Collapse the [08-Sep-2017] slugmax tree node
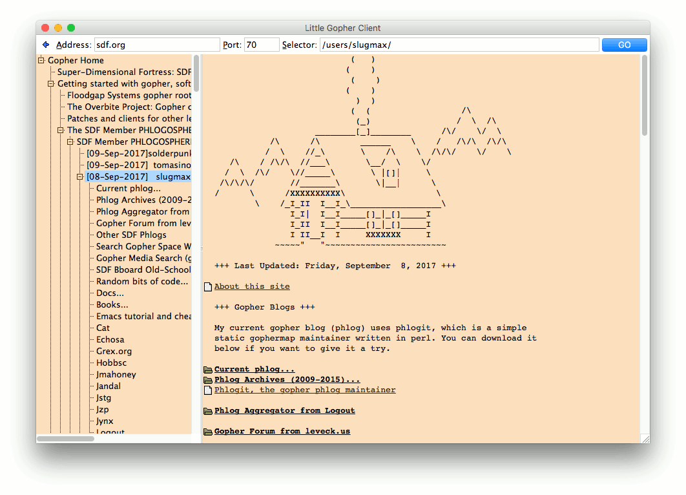This screenshot has width=686, height=495. 80,177
